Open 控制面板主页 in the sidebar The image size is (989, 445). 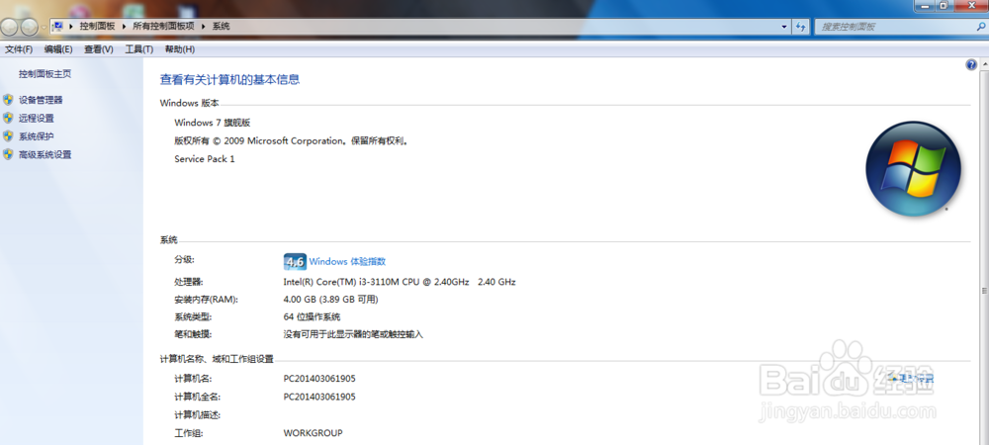tap(45, 74)
